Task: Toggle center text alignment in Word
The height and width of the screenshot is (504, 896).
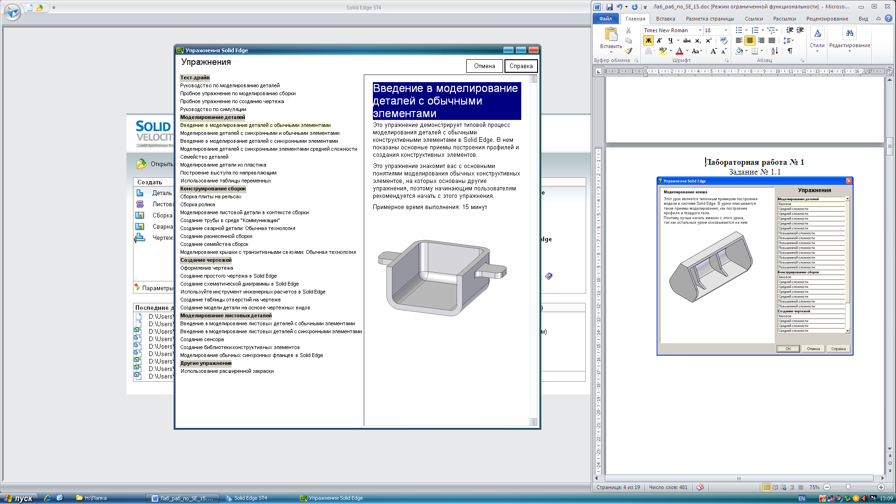Action: pos(750,41)
